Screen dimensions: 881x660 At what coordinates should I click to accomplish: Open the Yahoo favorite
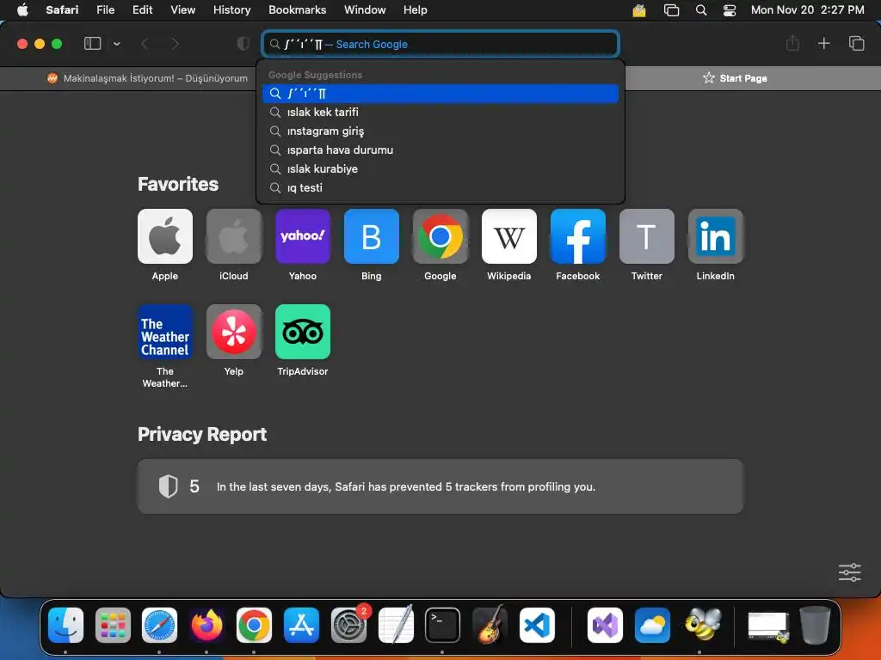coord(302,236)
